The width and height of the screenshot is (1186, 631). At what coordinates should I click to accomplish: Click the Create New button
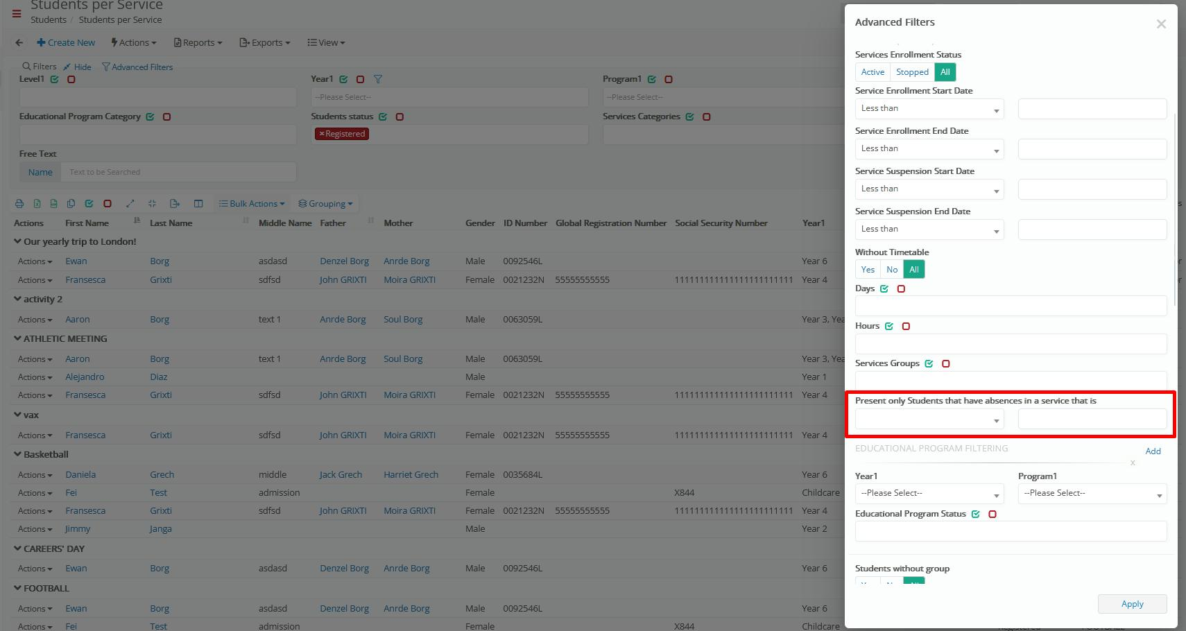click(x=66, y=42)
